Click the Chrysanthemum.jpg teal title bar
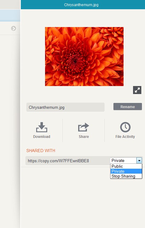Viewport: 145px width, 228px height. point(83,5)
